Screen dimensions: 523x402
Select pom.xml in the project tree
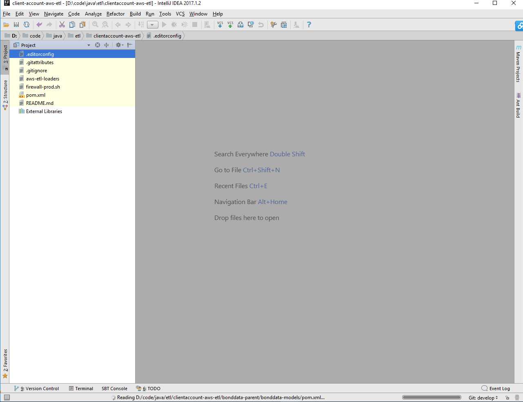pyautogui.click(x=36, y=95)
